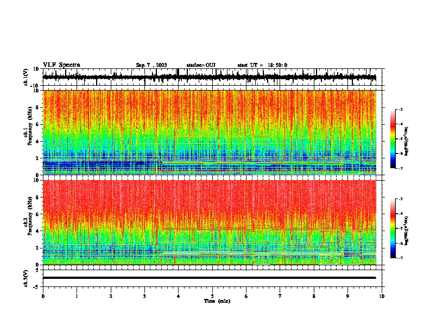
Task: Click the 8 kHz tick on ch.2 frequency axis
Action: click(x=37, y=197)
